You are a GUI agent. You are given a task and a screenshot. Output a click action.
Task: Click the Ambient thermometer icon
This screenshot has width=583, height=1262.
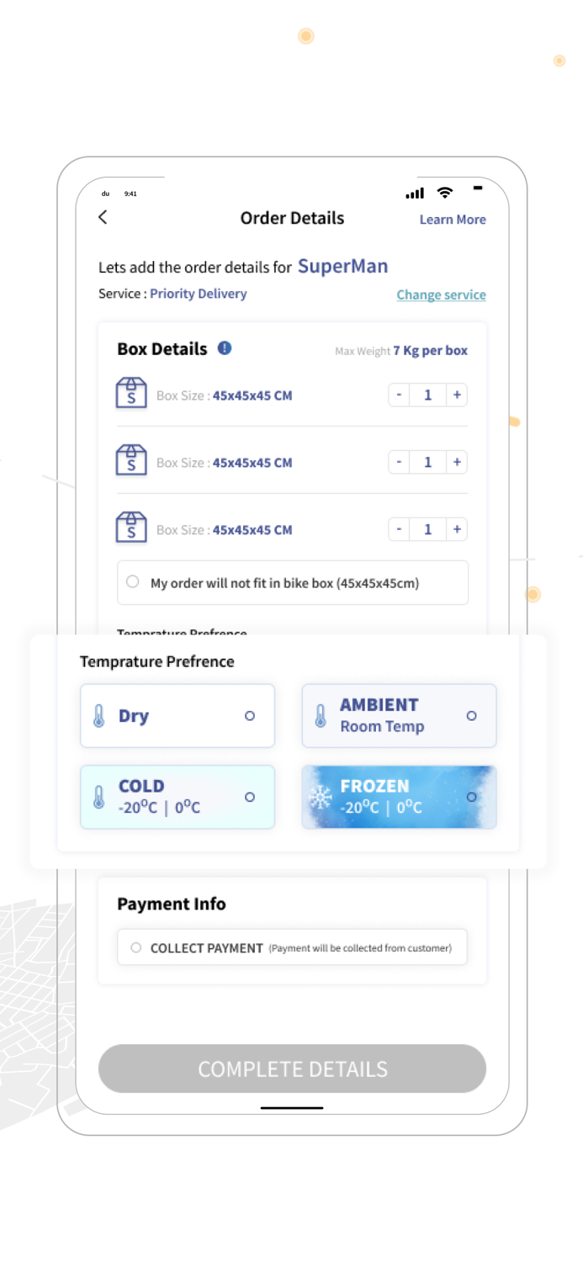tap(321, 717)
